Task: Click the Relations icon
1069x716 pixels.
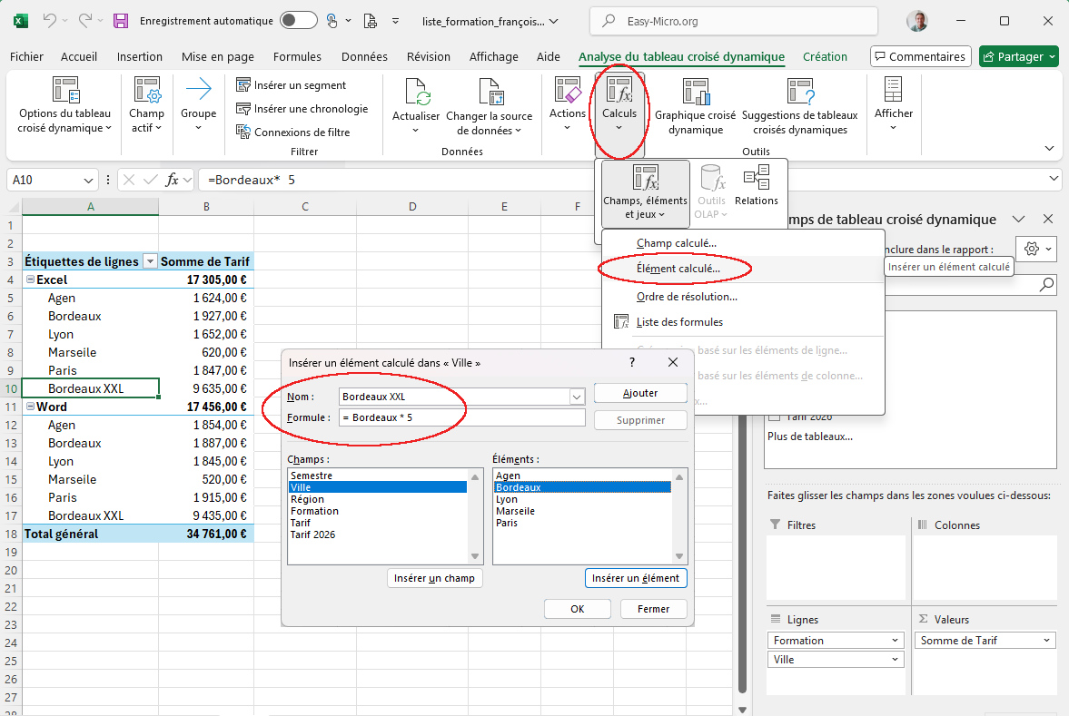Action: pyautogui.click(x=756, y=179)
